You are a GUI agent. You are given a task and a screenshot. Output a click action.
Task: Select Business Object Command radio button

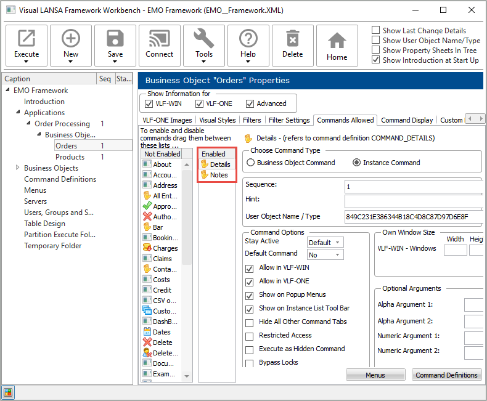pyautogui.click(x=250, y=163)
